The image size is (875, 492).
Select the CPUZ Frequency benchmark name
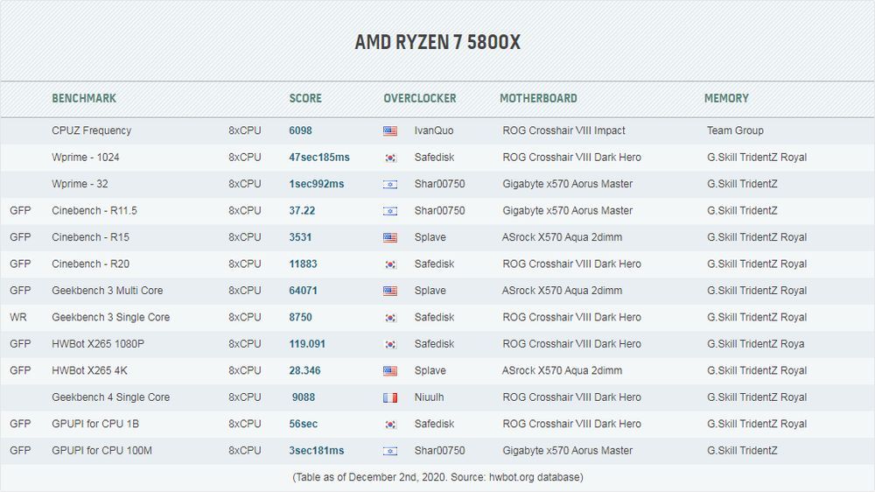[92, 130]
